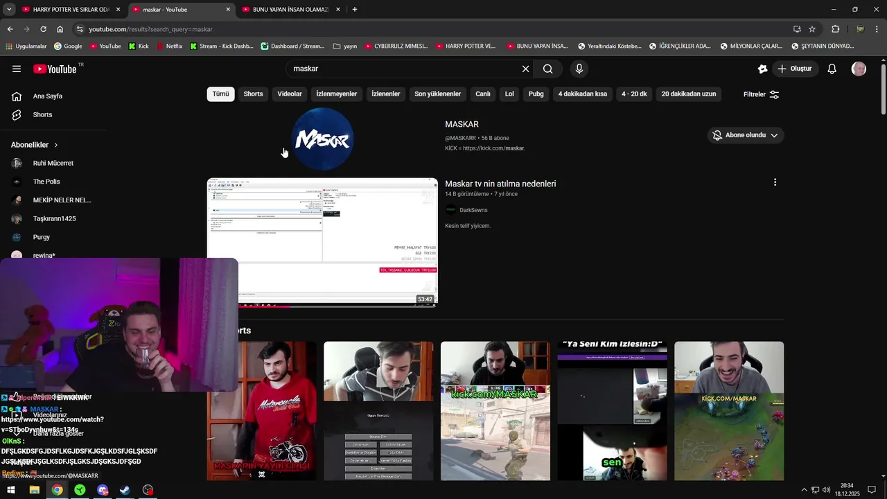
Task: Open File Explorer from the taskbar
Action: (x=34, y=490)
